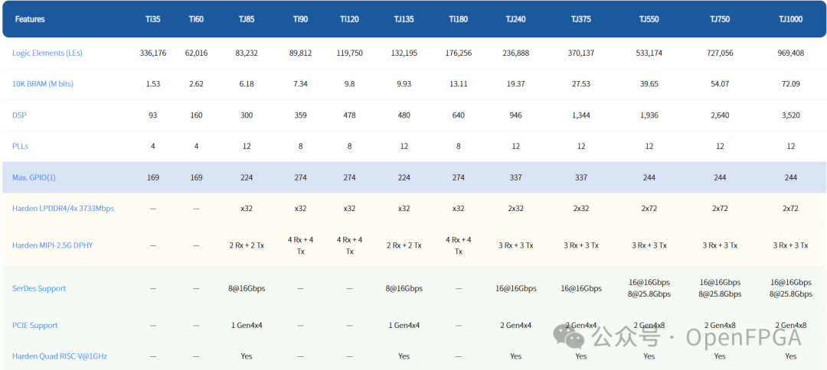Click the 969,408 logic elements cell
This screenshot has width=827, height=370.
pos(790,54)
